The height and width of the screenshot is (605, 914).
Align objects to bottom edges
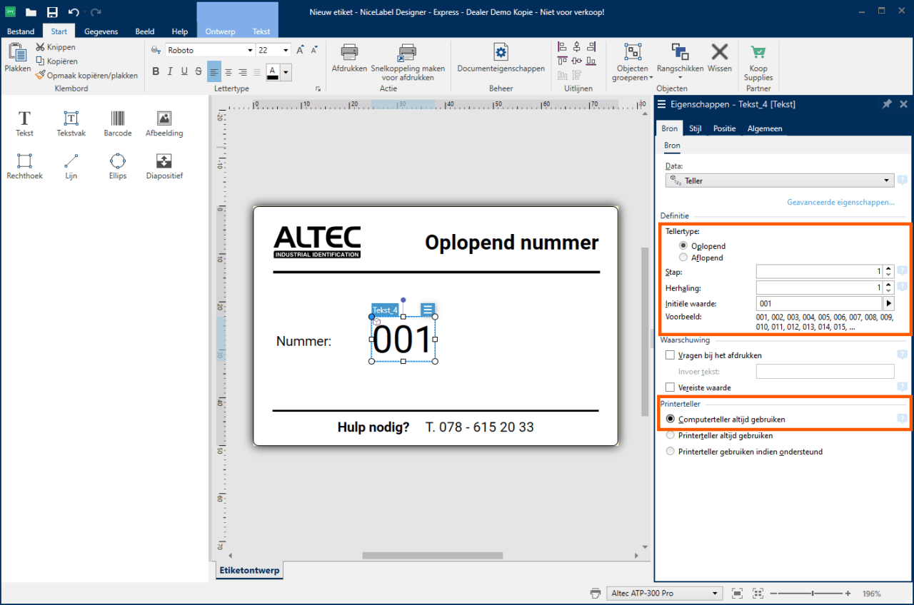(591, 61)
